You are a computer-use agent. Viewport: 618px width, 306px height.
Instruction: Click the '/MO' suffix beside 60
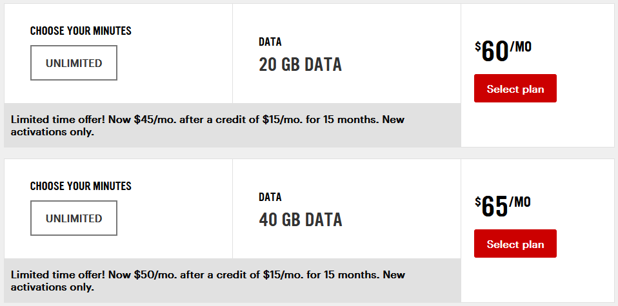(521, 47)
